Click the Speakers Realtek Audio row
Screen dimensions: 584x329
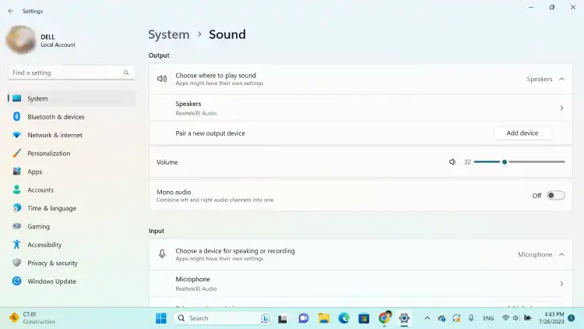point(361,108)
